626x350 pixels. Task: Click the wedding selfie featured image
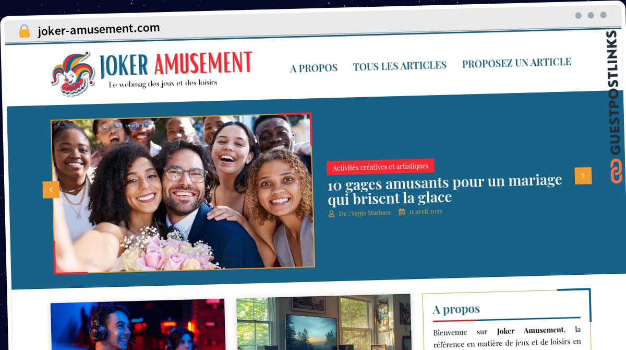coord(183,193)
